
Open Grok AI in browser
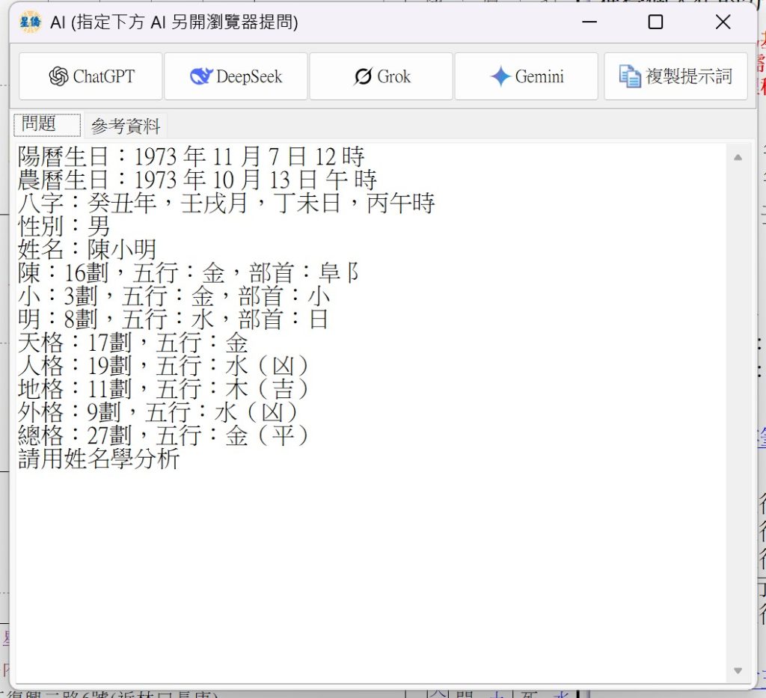pos(381,76)
